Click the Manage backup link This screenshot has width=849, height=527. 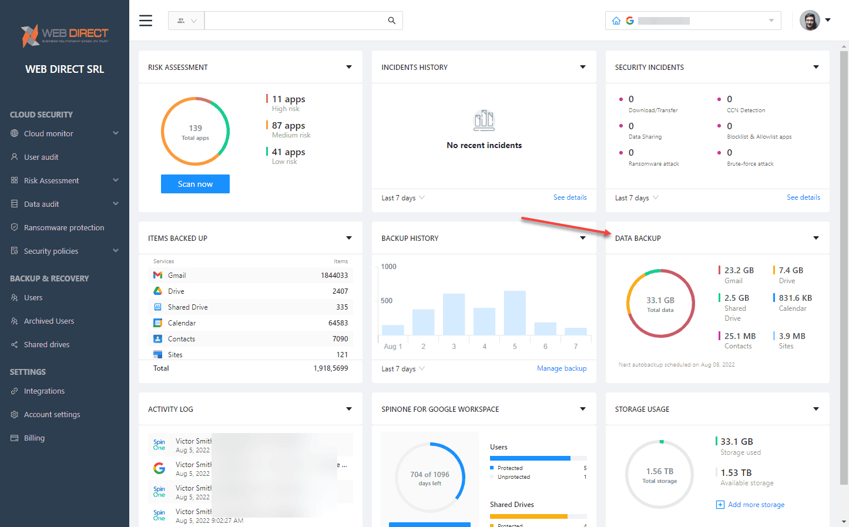click(x=562, y=368)
